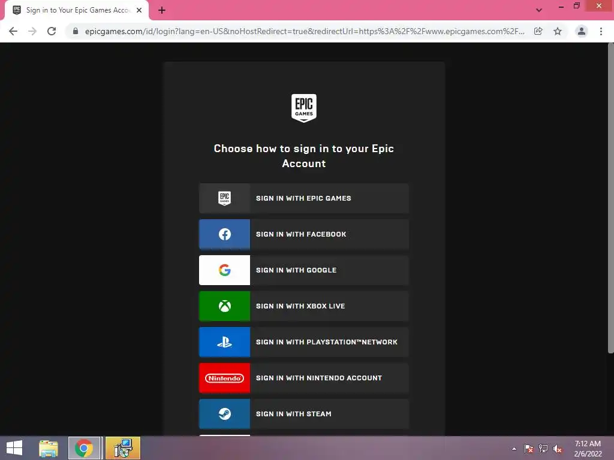
Task: Click the epicgames.com URL address bar
Action: 304,31
